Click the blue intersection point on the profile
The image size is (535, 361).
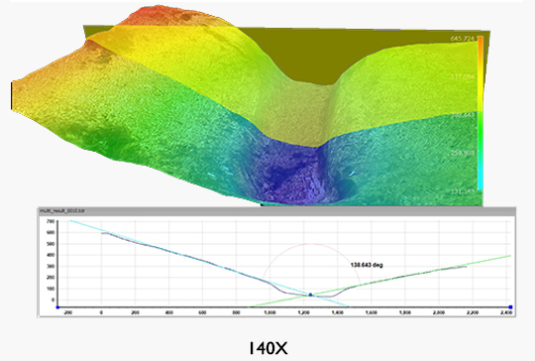310,295
